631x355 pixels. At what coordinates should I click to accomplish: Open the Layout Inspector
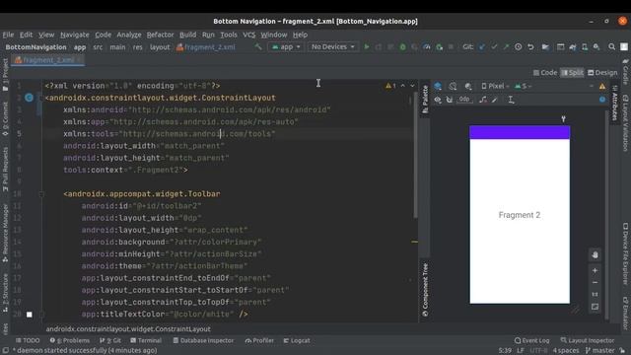[588, 340]
